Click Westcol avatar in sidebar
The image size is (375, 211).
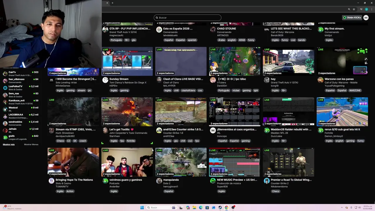5,109
